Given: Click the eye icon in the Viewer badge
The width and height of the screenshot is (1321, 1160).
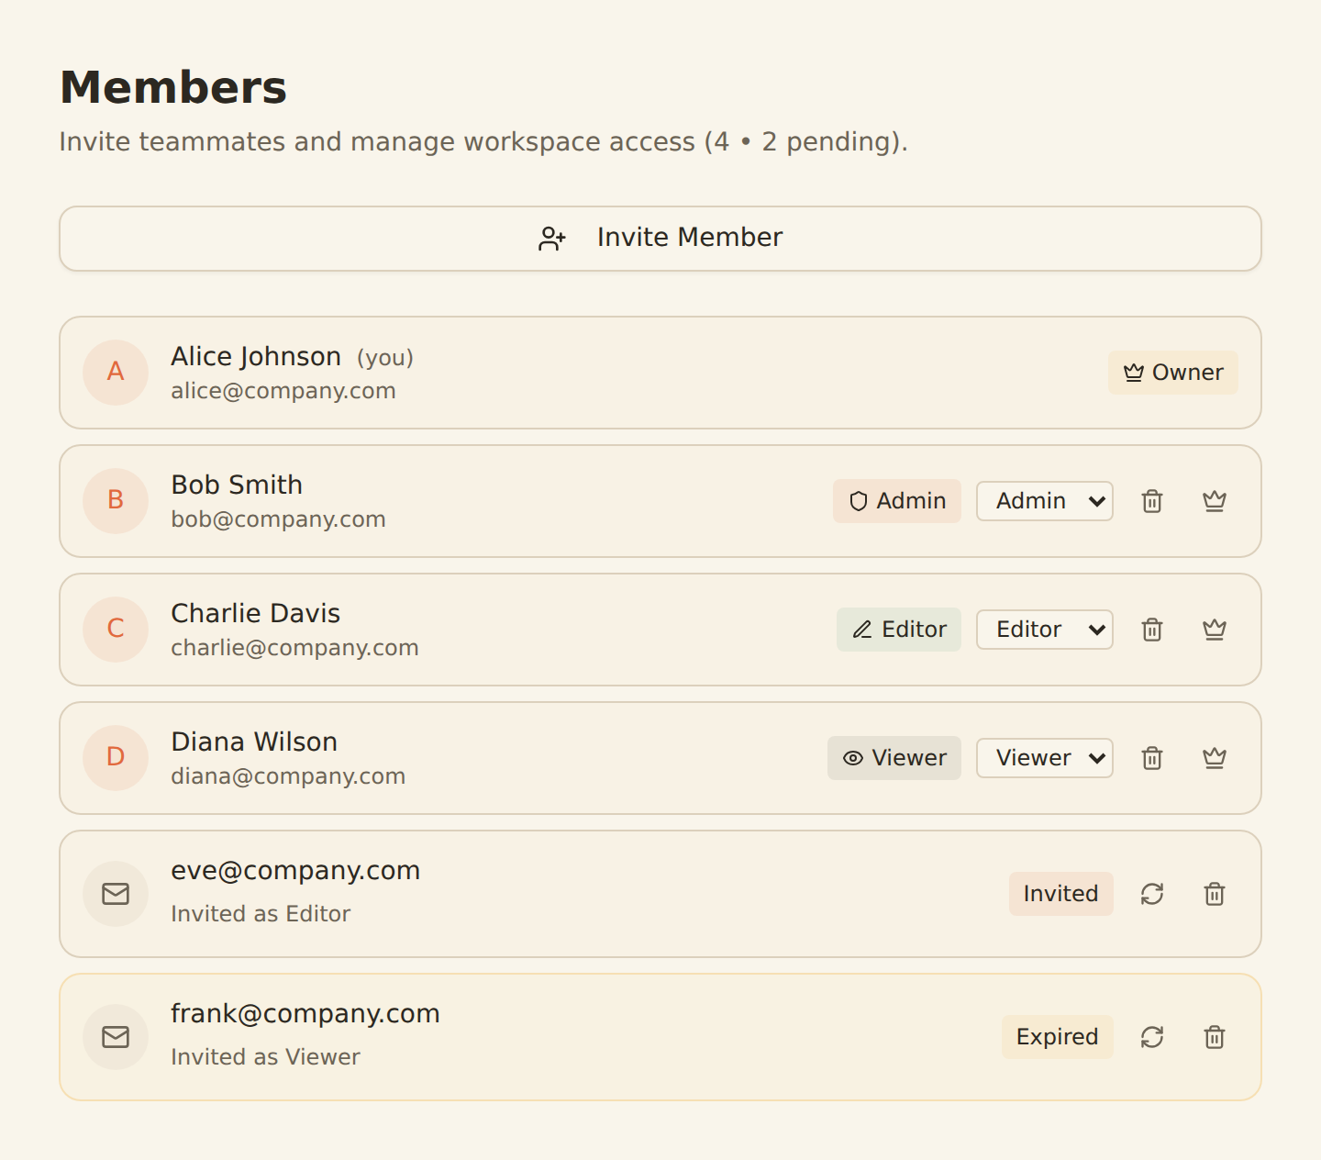Looking at the screenshot, I should click(x=853, y=758).
